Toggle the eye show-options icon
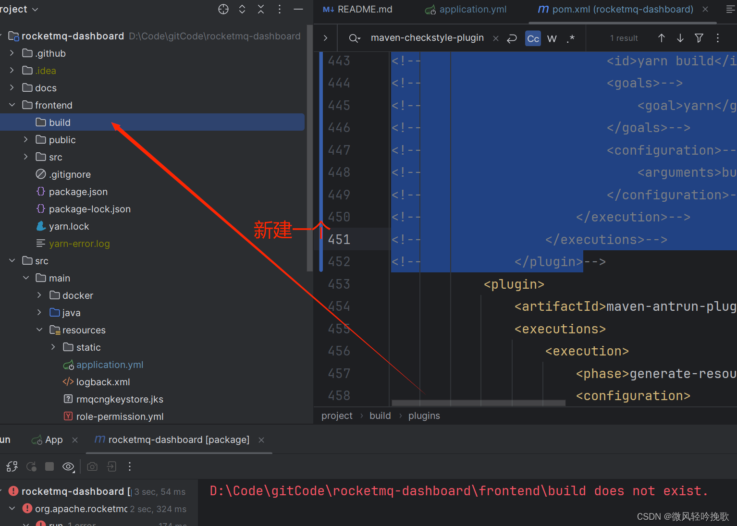 coord(68,466)
